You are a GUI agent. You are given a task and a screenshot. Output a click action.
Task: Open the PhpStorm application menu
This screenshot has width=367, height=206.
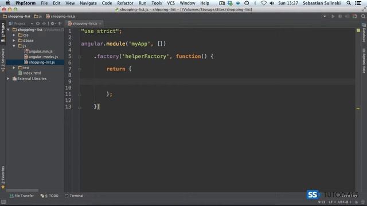tap(25, 3)
